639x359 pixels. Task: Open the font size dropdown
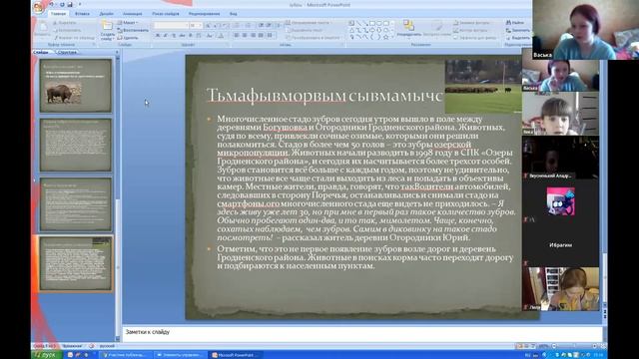pos(196,25)
